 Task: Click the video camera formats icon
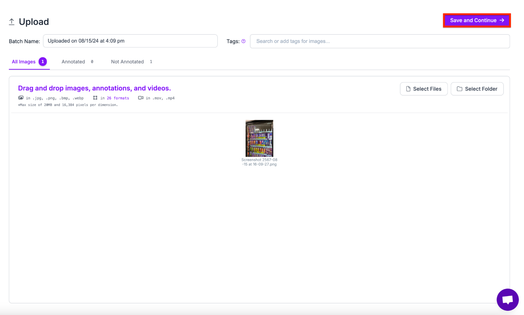coord(141,98)
